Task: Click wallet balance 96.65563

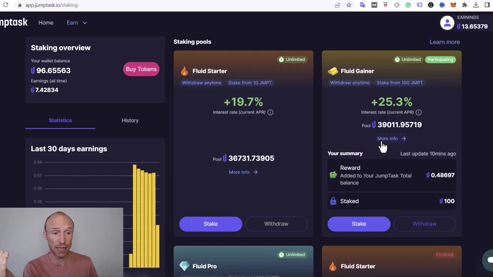Action: (50, 70)
